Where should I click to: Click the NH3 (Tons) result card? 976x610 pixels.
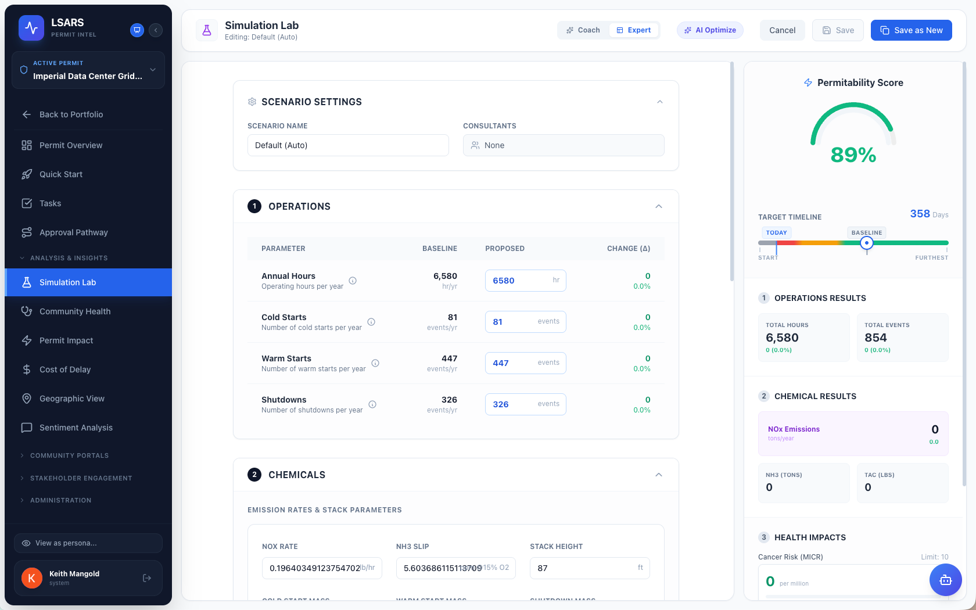pos(804,483)
